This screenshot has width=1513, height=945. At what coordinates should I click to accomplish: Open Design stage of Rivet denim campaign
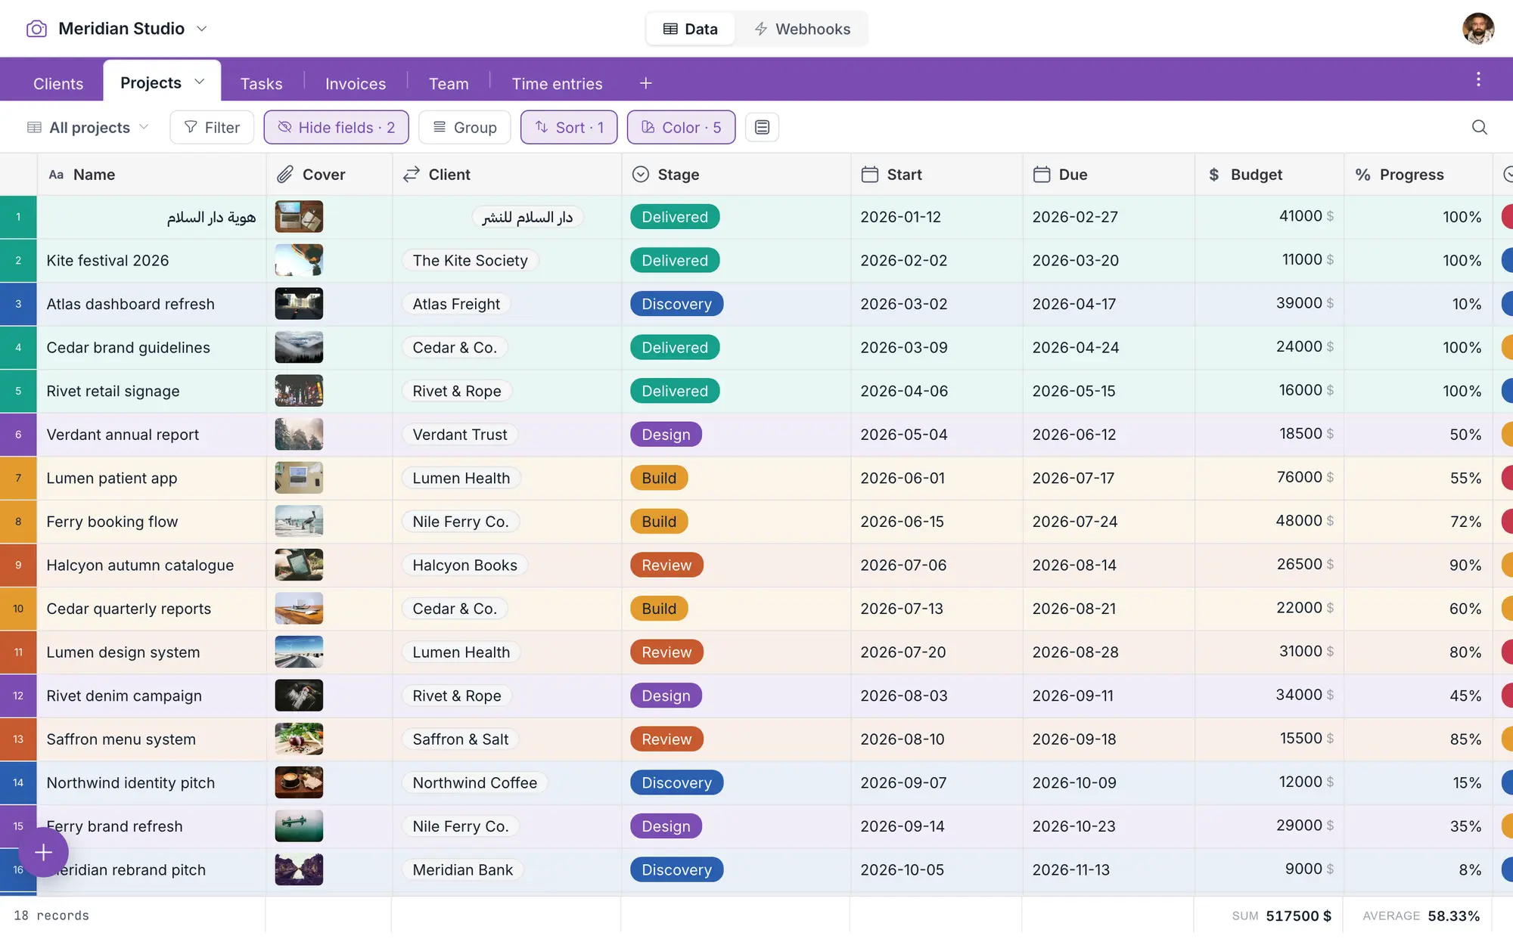point(666,696)
